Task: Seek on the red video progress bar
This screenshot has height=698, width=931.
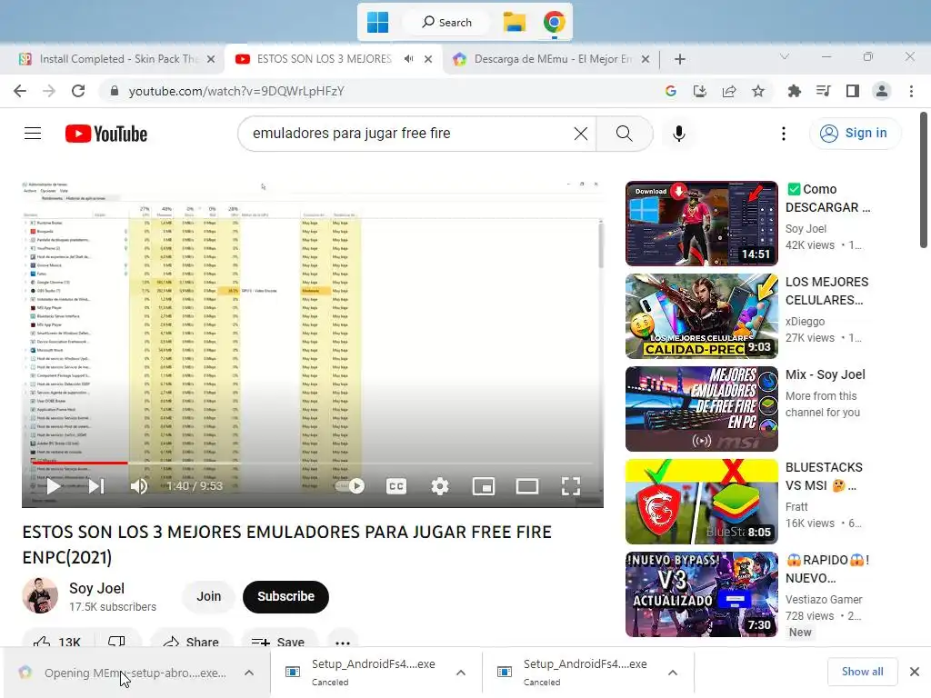Action: [313, 463]
